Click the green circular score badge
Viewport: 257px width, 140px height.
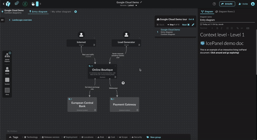point(25,4)
